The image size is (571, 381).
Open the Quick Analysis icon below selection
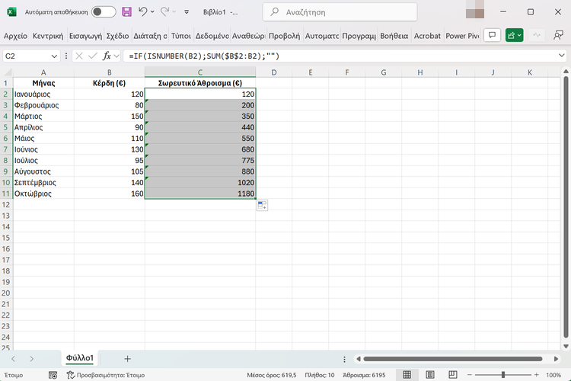click(262, 205)
